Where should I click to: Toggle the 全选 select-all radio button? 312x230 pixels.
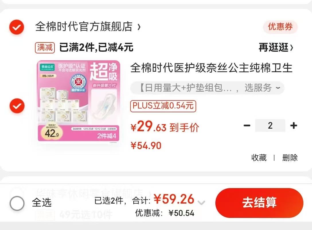(17, 203)
